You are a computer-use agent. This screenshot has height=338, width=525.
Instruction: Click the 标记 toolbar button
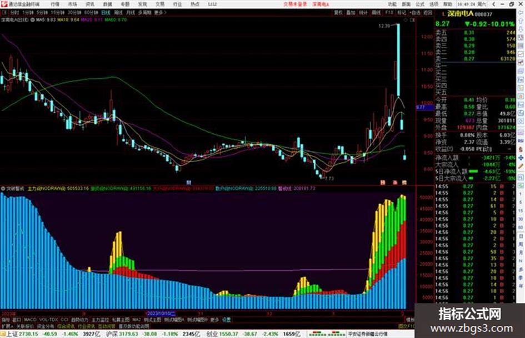(x=402, y=12)
